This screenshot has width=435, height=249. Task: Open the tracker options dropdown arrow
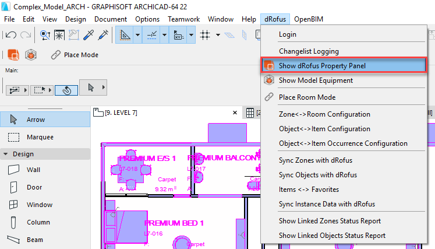pyautogui.click(x=191, y=35)
